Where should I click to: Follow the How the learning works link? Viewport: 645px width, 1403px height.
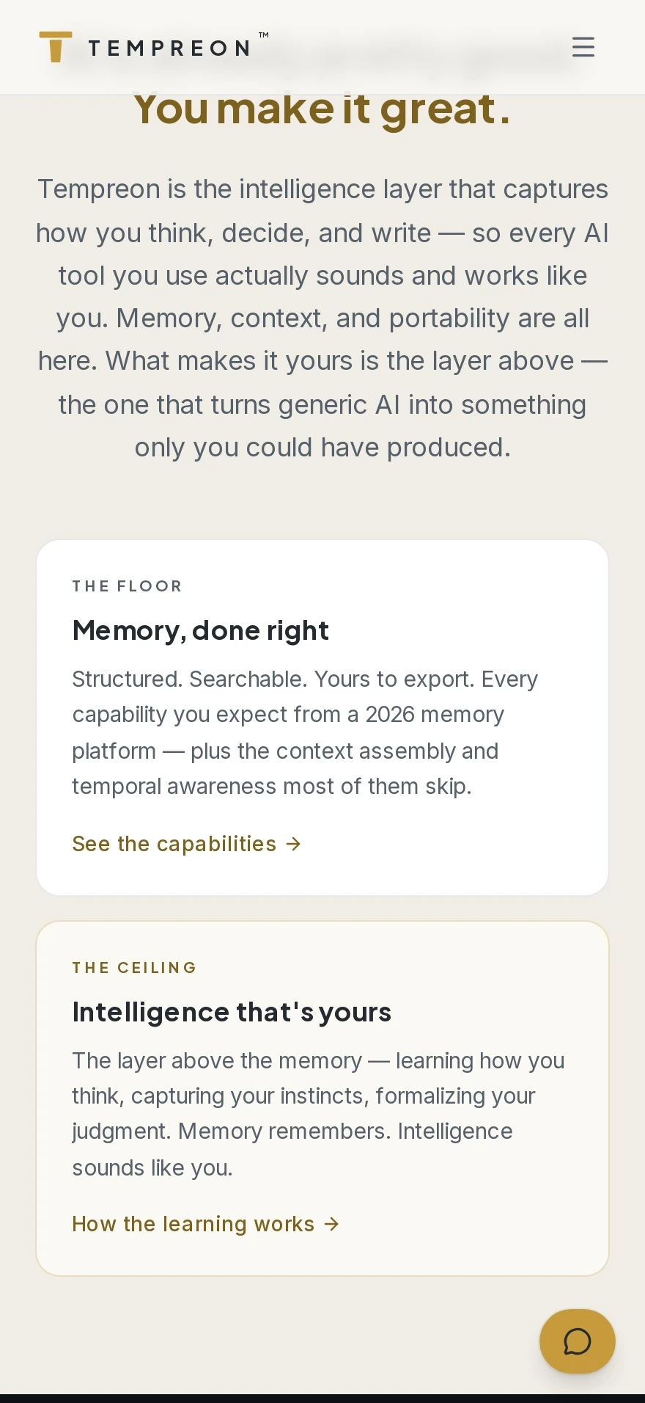point(206,1224)
